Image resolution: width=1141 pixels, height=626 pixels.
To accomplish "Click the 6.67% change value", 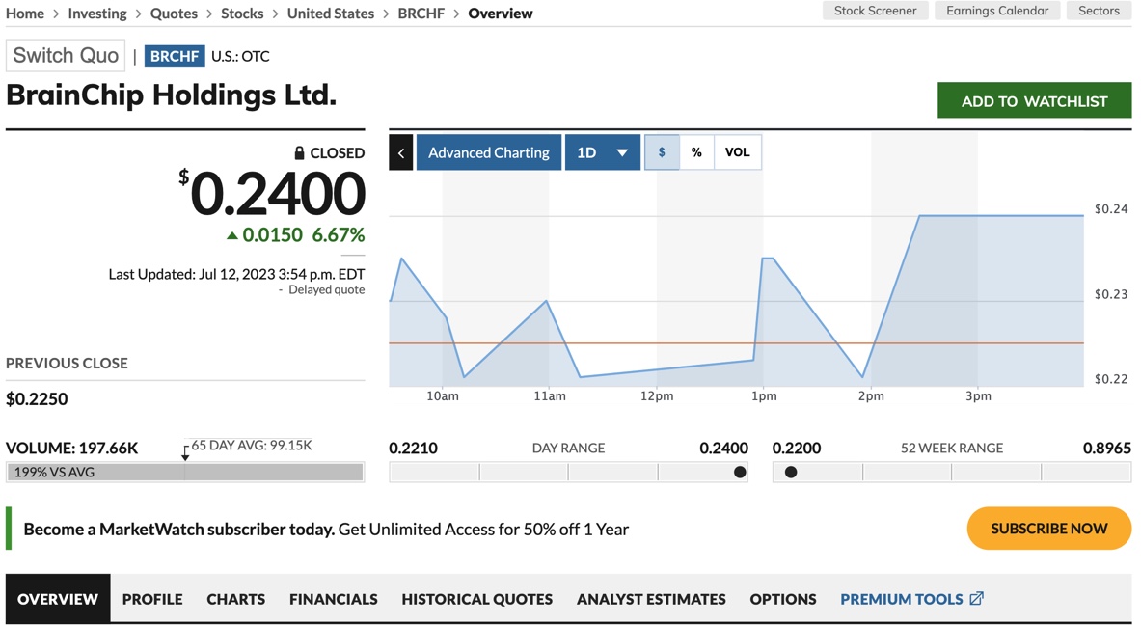I will 339,235.
